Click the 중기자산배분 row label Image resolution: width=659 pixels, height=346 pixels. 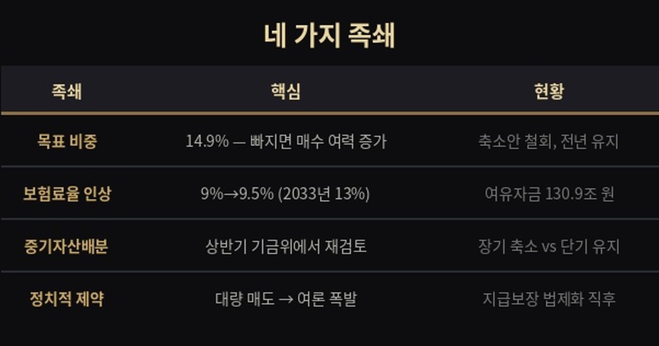[x=66, y=247]
